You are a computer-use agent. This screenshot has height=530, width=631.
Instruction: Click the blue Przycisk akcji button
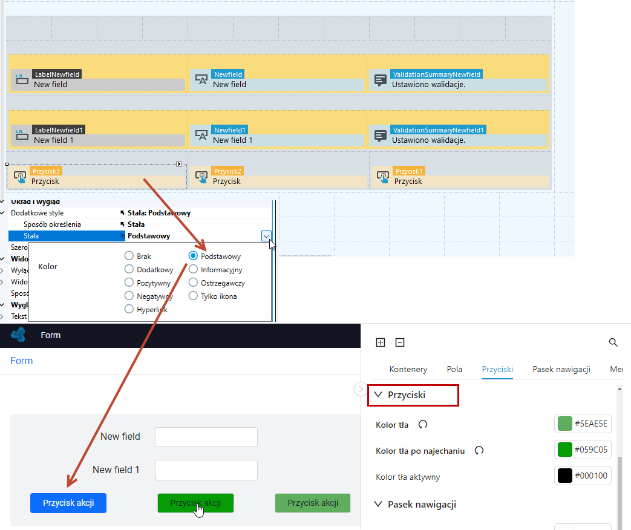point(68,503)
